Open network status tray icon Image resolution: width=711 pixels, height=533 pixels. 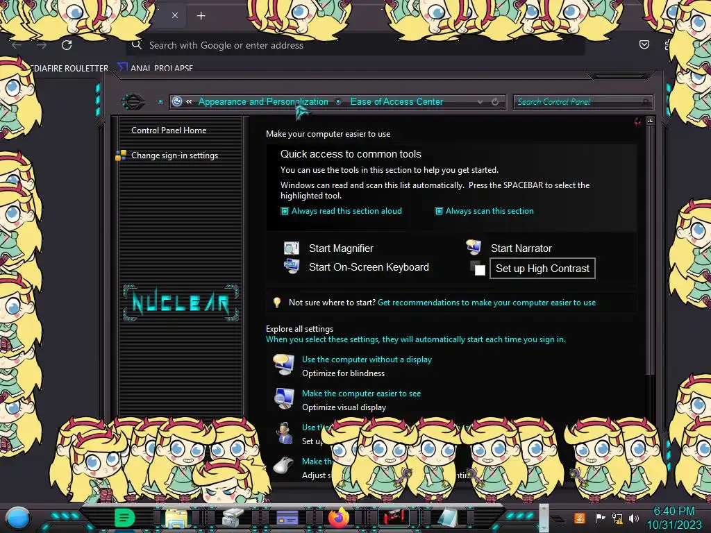click(x=617, y=518)
